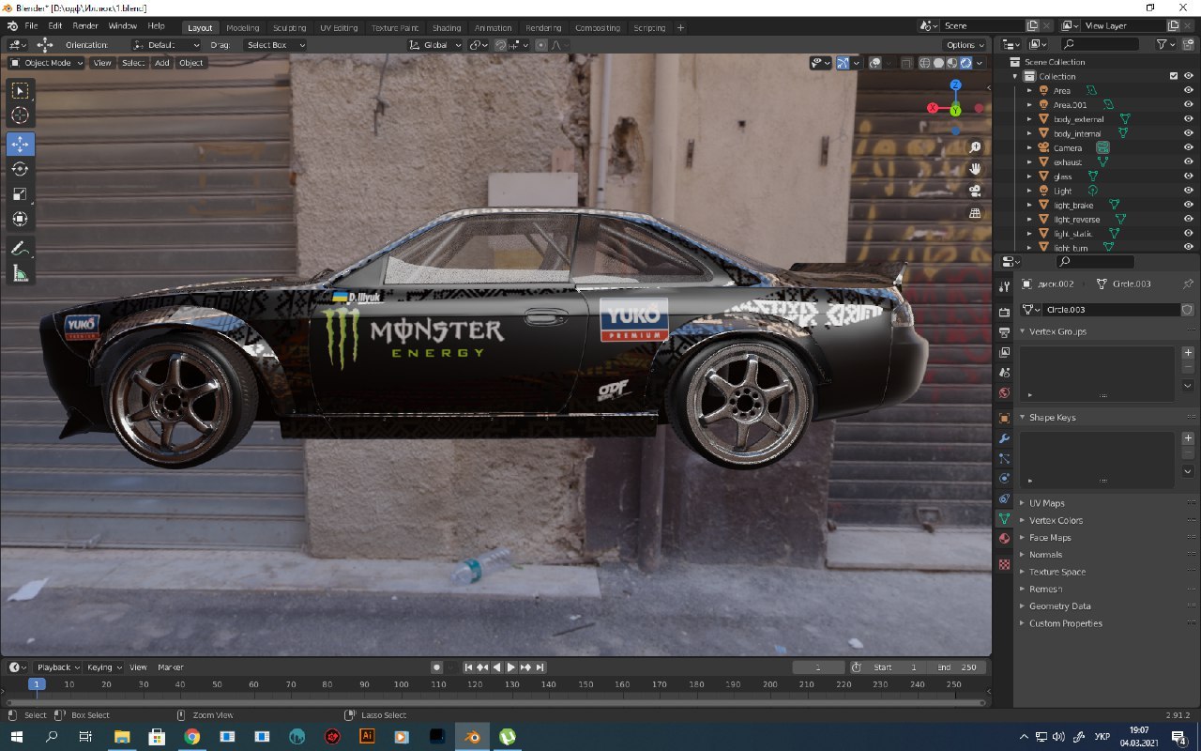This screenshot has height=751, width=1201.
Task: Toggle show gizmo button
Action: 843,63
